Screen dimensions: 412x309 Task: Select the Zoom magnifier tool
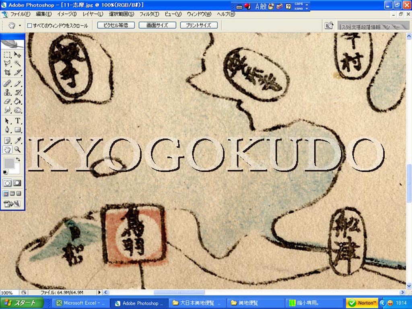[x=18, y=150]
